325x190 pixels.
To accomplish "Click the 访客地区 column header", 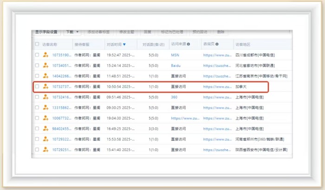I will pos(243,44).
